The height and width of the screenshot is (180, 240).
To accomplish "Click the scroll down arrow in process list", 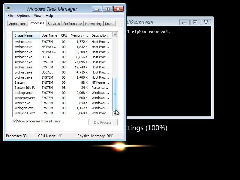I will (x=115, y=113).
